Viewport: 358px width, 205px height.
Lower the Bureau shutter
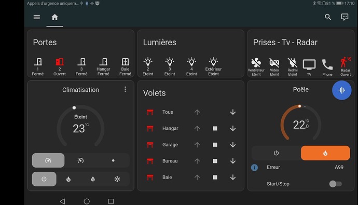(233, 161)
